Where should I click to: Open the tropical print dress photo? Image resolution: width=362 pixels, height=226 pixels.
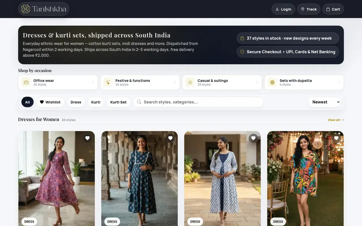[x=305, y=179]
